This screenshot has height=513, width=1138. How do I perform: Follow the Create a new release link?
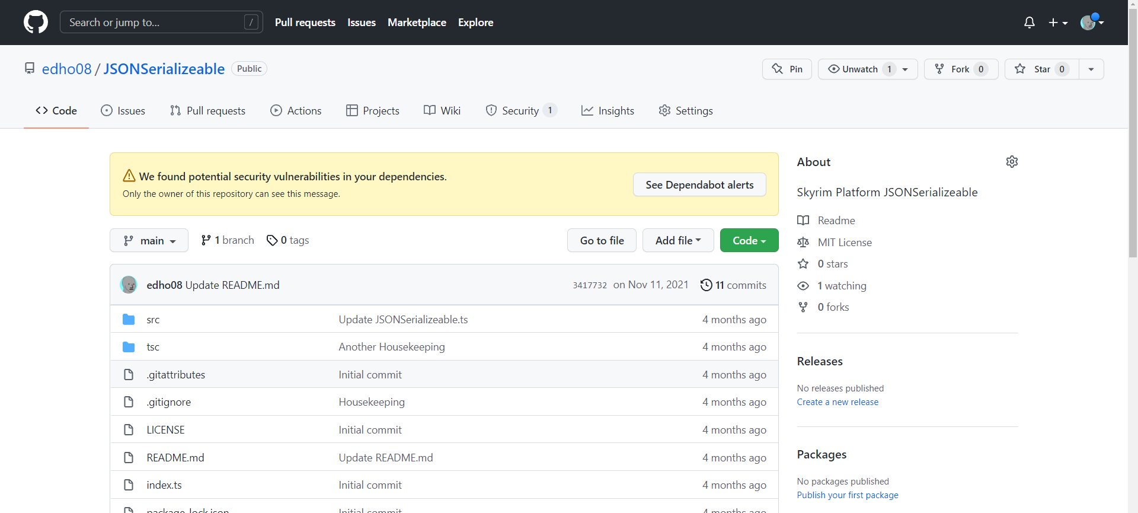click(837, 402)
